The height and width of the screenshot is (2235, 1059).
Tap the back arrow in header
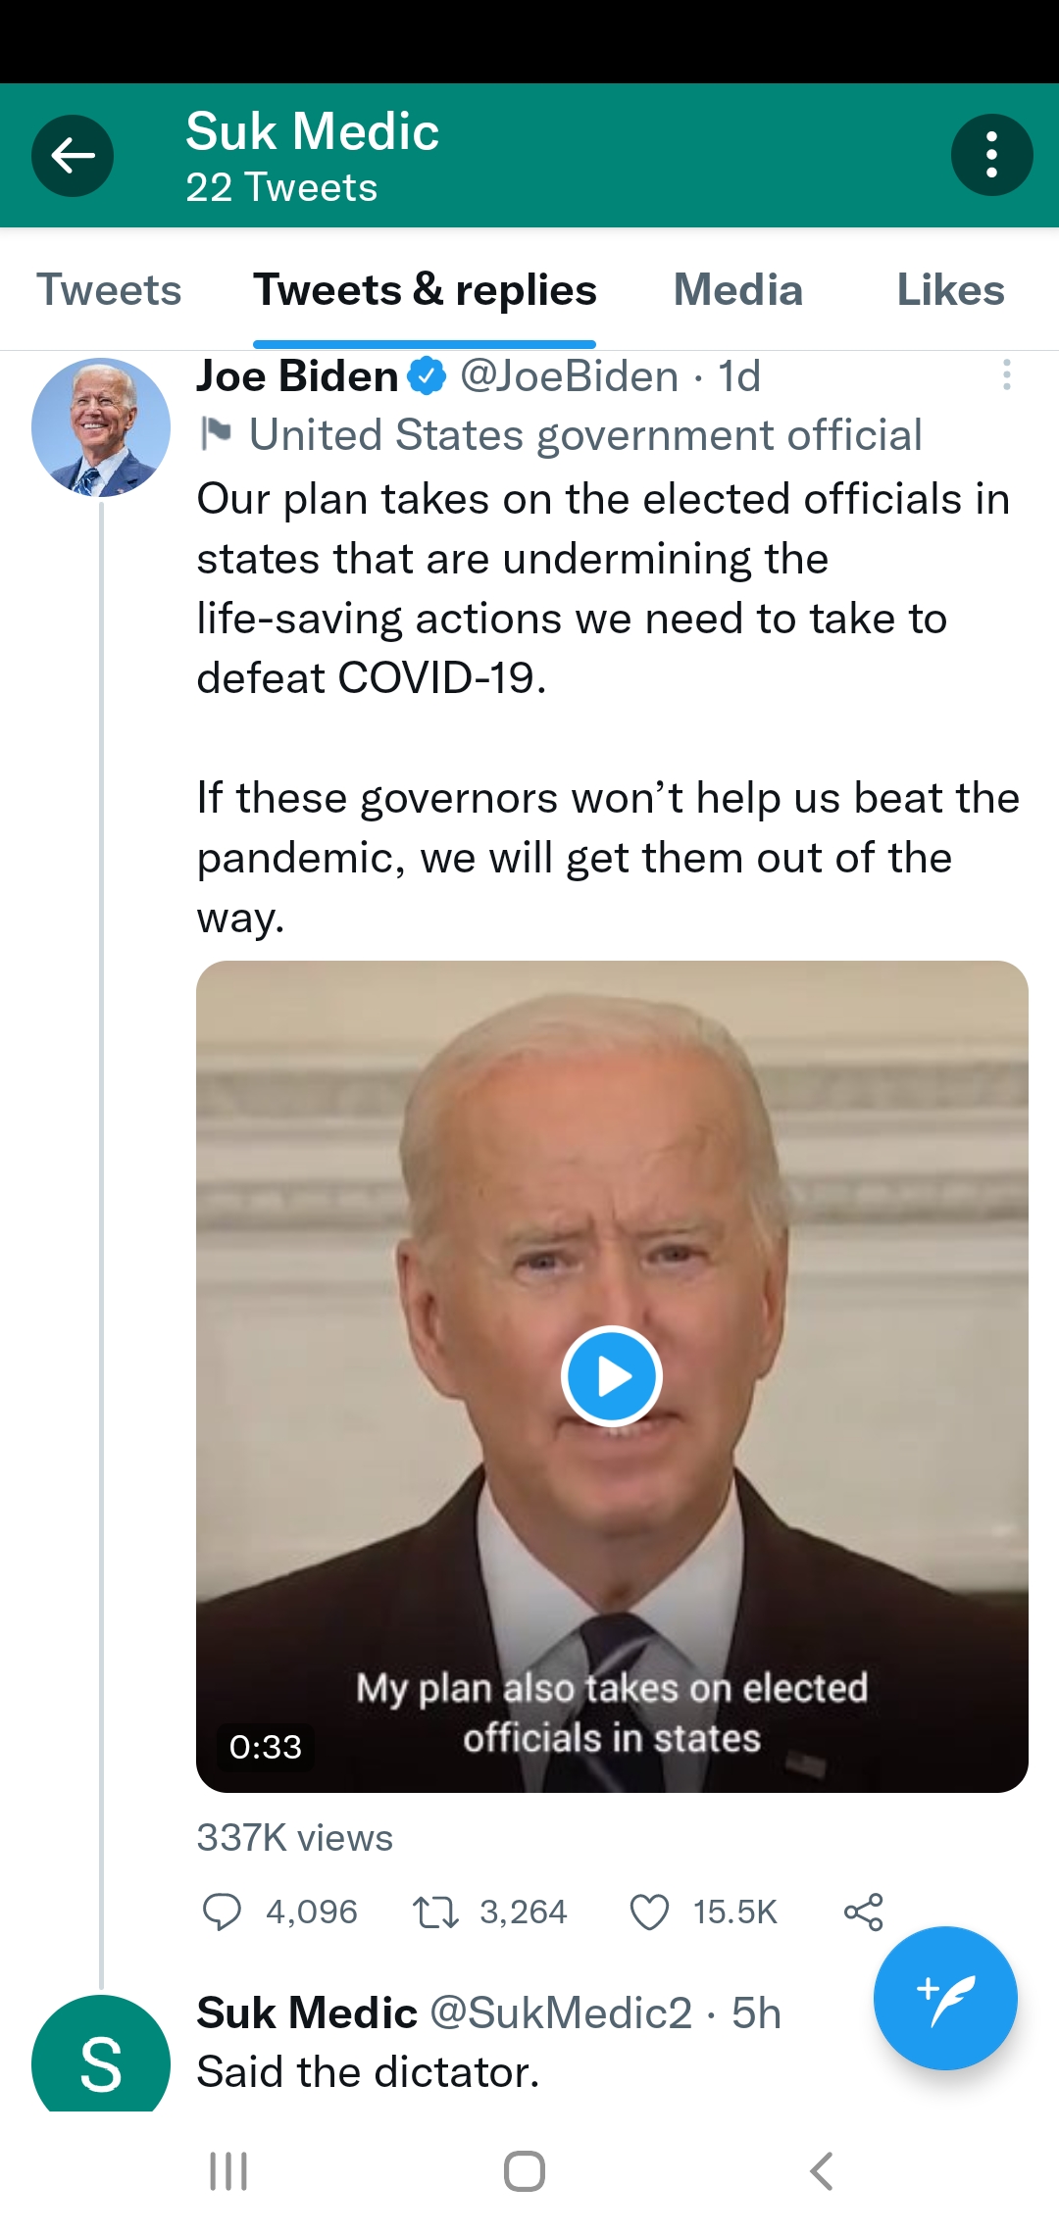click(73, 155)
